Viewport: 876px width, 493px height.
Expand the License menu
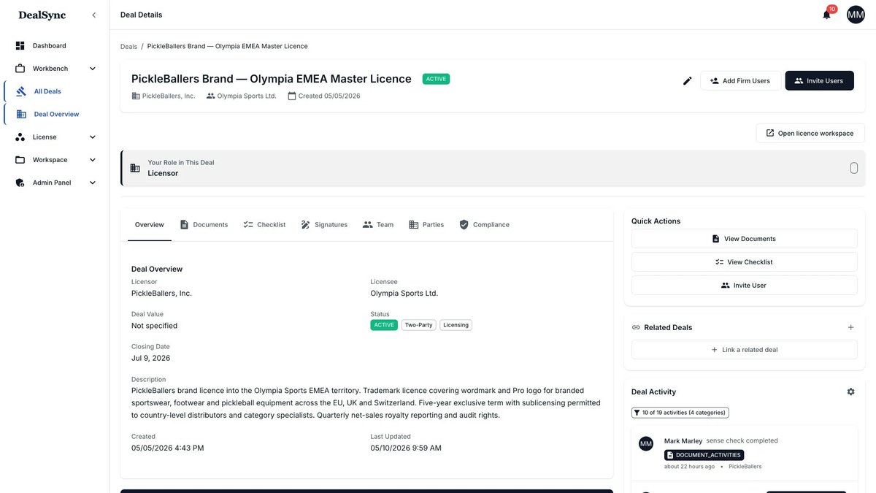[x=93, y=137]
